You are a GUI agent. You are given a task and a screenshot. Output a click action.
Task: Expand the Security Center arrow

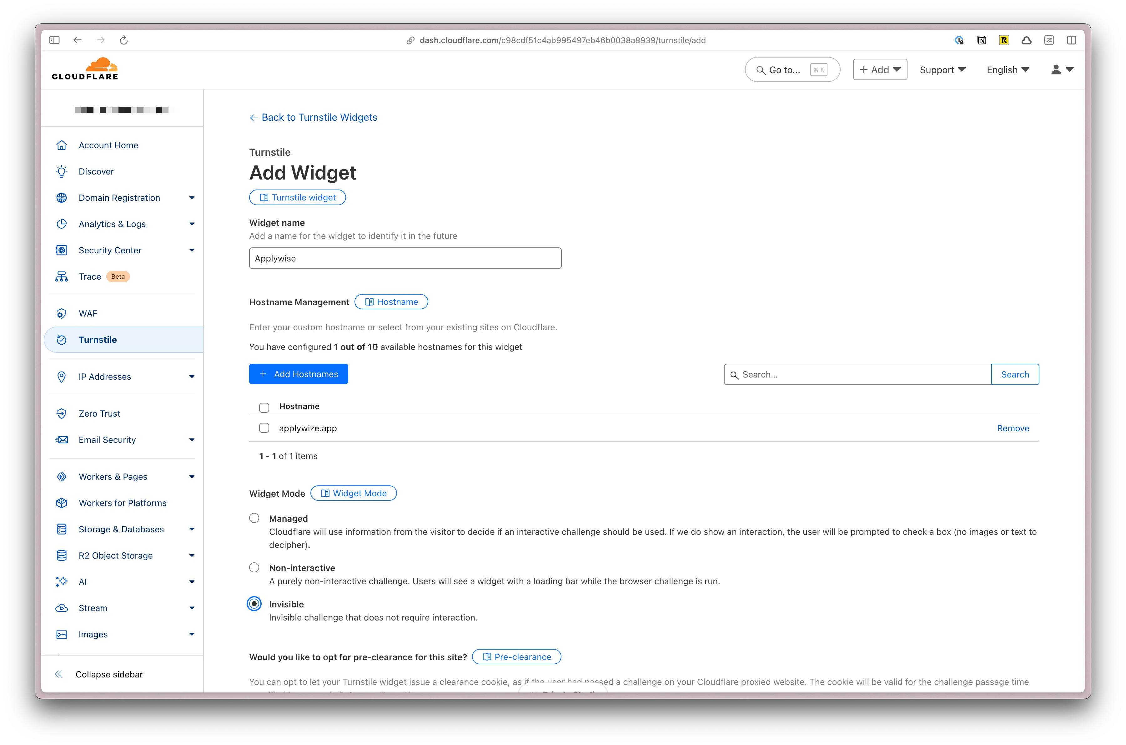[x=192, y=251]
